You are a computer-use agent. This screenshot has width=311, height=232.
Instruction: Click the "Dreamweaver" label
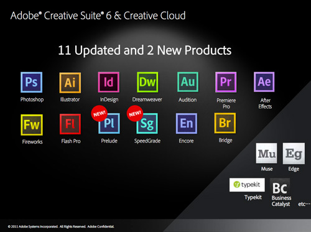point(147,100)
